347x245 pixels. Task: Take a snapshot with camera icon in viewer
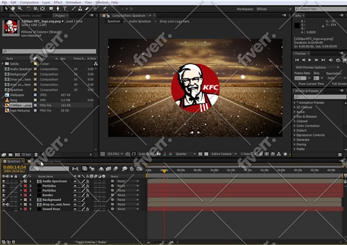[x=159, y=154]
